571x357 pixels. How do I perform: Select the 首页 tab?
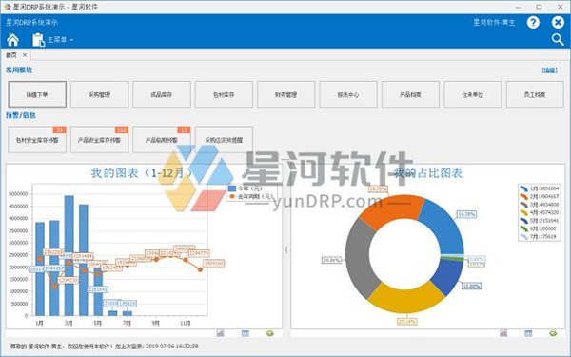(11, 55)
